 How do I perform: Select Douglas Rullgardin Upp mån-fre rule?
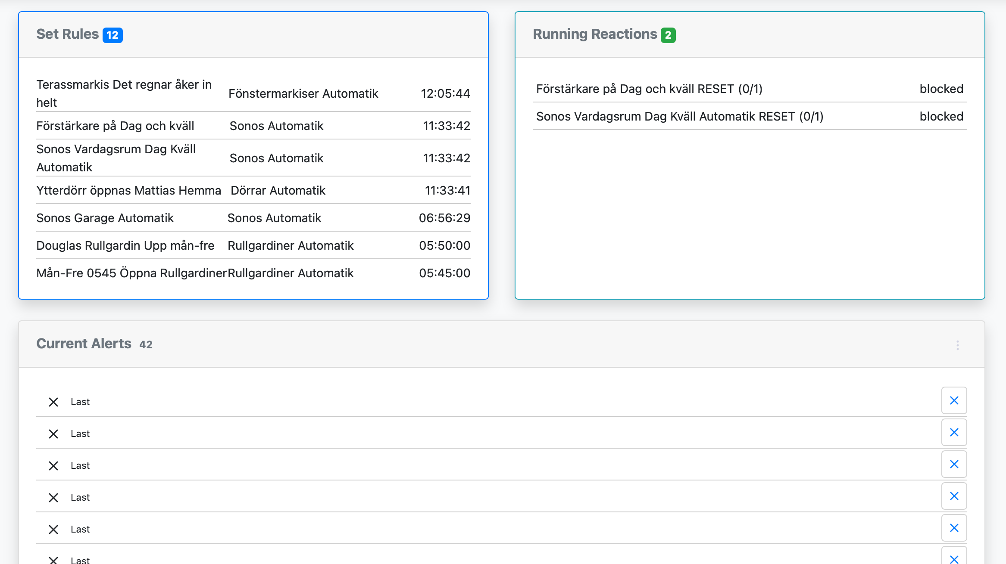coord(125,245)
